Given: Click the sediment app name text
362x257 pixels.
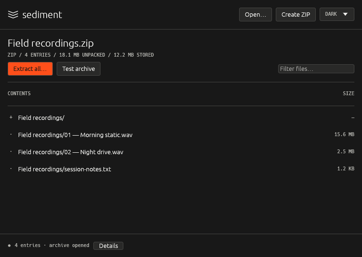Looking at the screenshot, I should (x=42, y=15).
